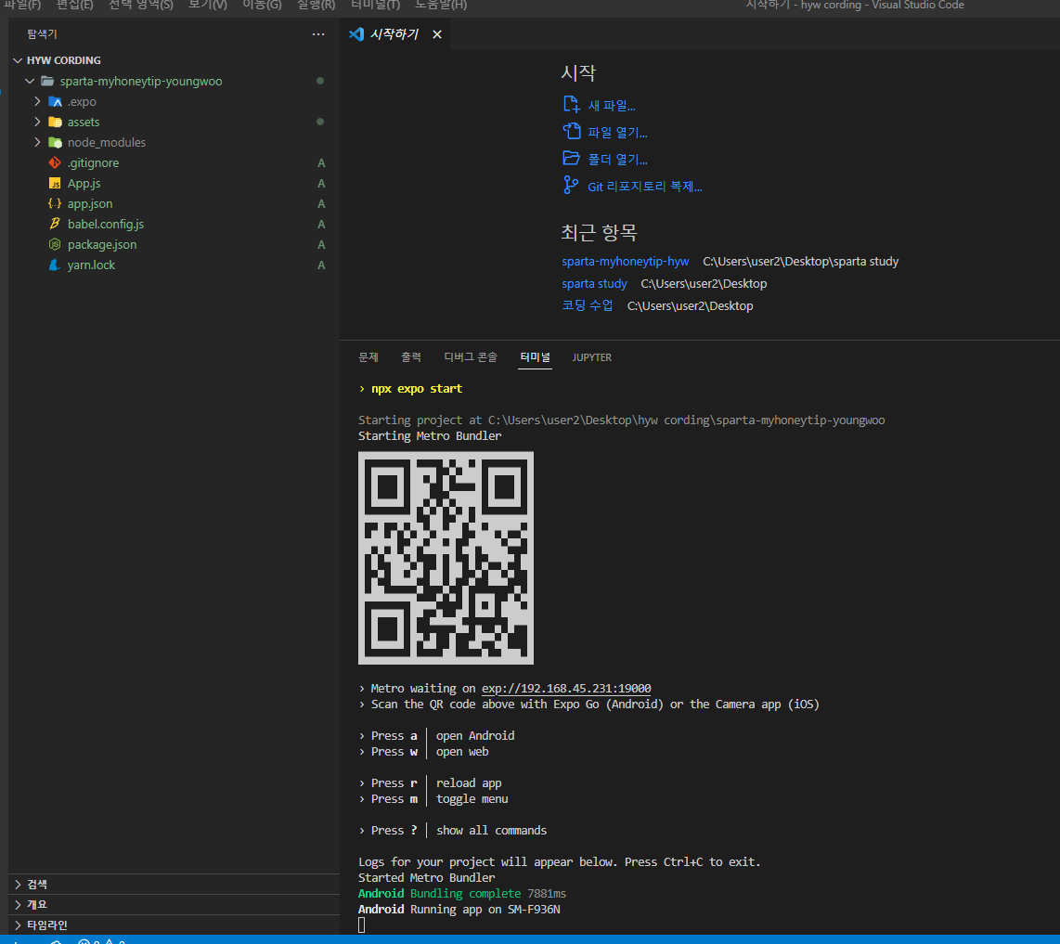The height and width of the screenshot is (944, 1060).
Task: Switch to the JUPYTER panel tab
Action: (592, 357)
